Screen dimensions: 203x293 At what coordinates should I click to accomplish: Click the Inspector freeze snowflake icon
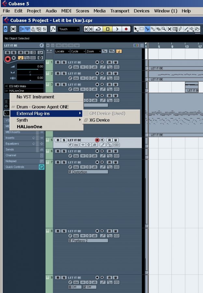tap(40, 58)
